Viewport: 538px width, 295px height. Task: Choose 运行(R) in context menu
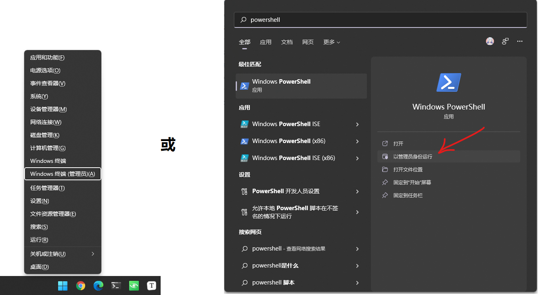pyautogui.click(x=63, y=240)
